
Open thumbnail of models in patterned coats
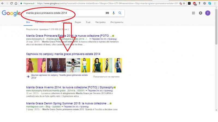click(x=56, y=65)
